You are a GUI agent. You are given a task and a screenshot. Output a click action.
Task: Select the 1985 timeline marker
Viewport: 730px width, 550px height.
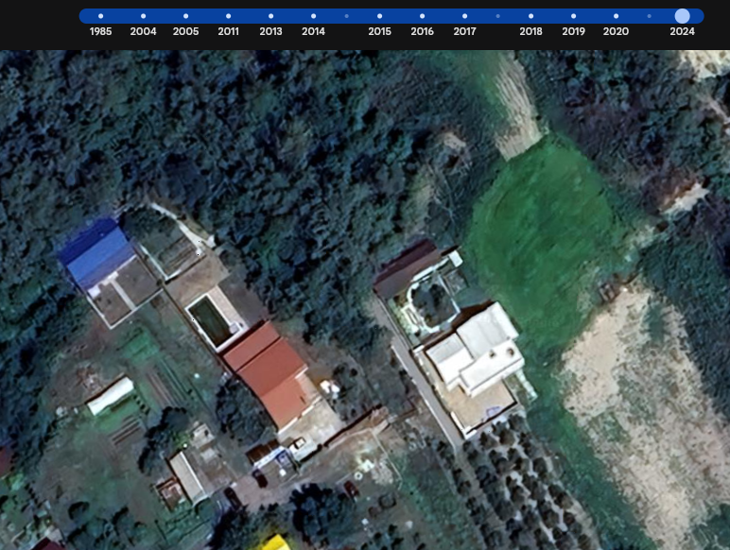coord(100,16)
